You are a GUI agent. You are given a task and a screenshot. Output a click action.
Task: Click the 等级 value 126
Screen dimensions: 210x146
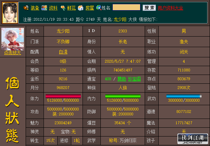coord(63,70)
